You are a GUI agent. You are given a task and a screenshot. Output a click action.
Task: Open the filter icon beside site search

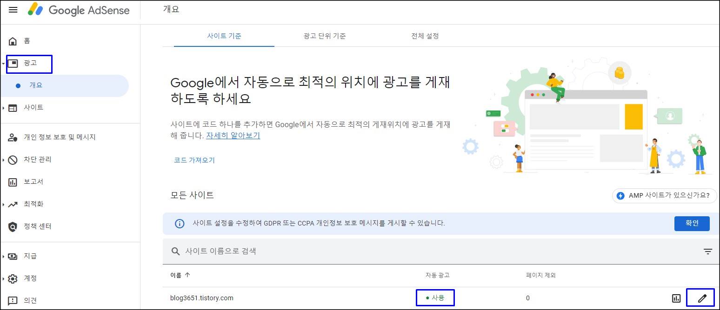click(x=708, y=251)
